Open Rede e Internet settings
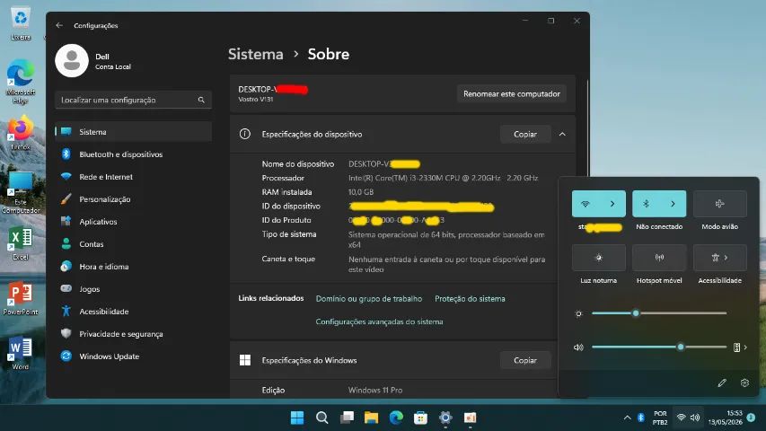 coord(134,177)
